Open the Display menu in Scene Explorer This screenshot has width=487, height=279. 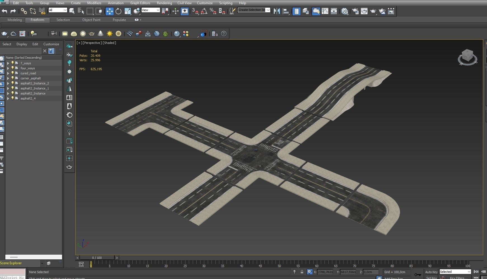22,44
